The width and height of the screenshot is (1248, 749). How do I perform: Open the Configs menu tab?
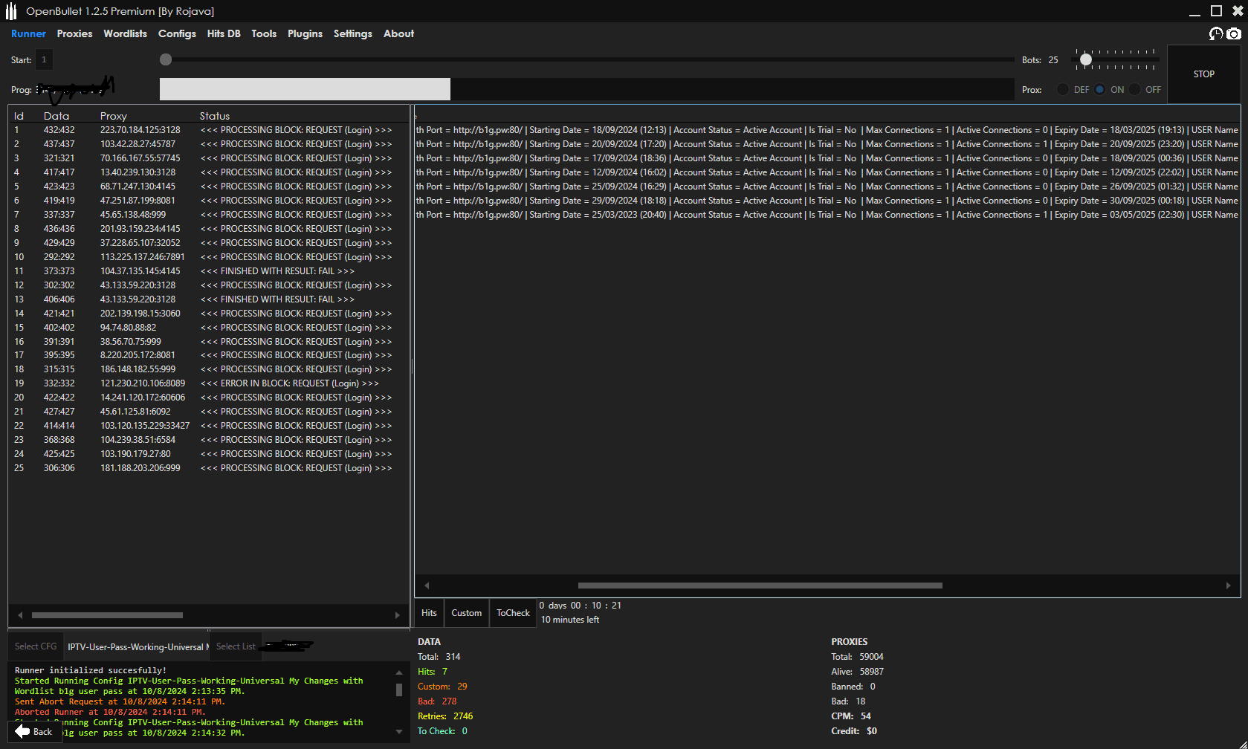(177, 33)
